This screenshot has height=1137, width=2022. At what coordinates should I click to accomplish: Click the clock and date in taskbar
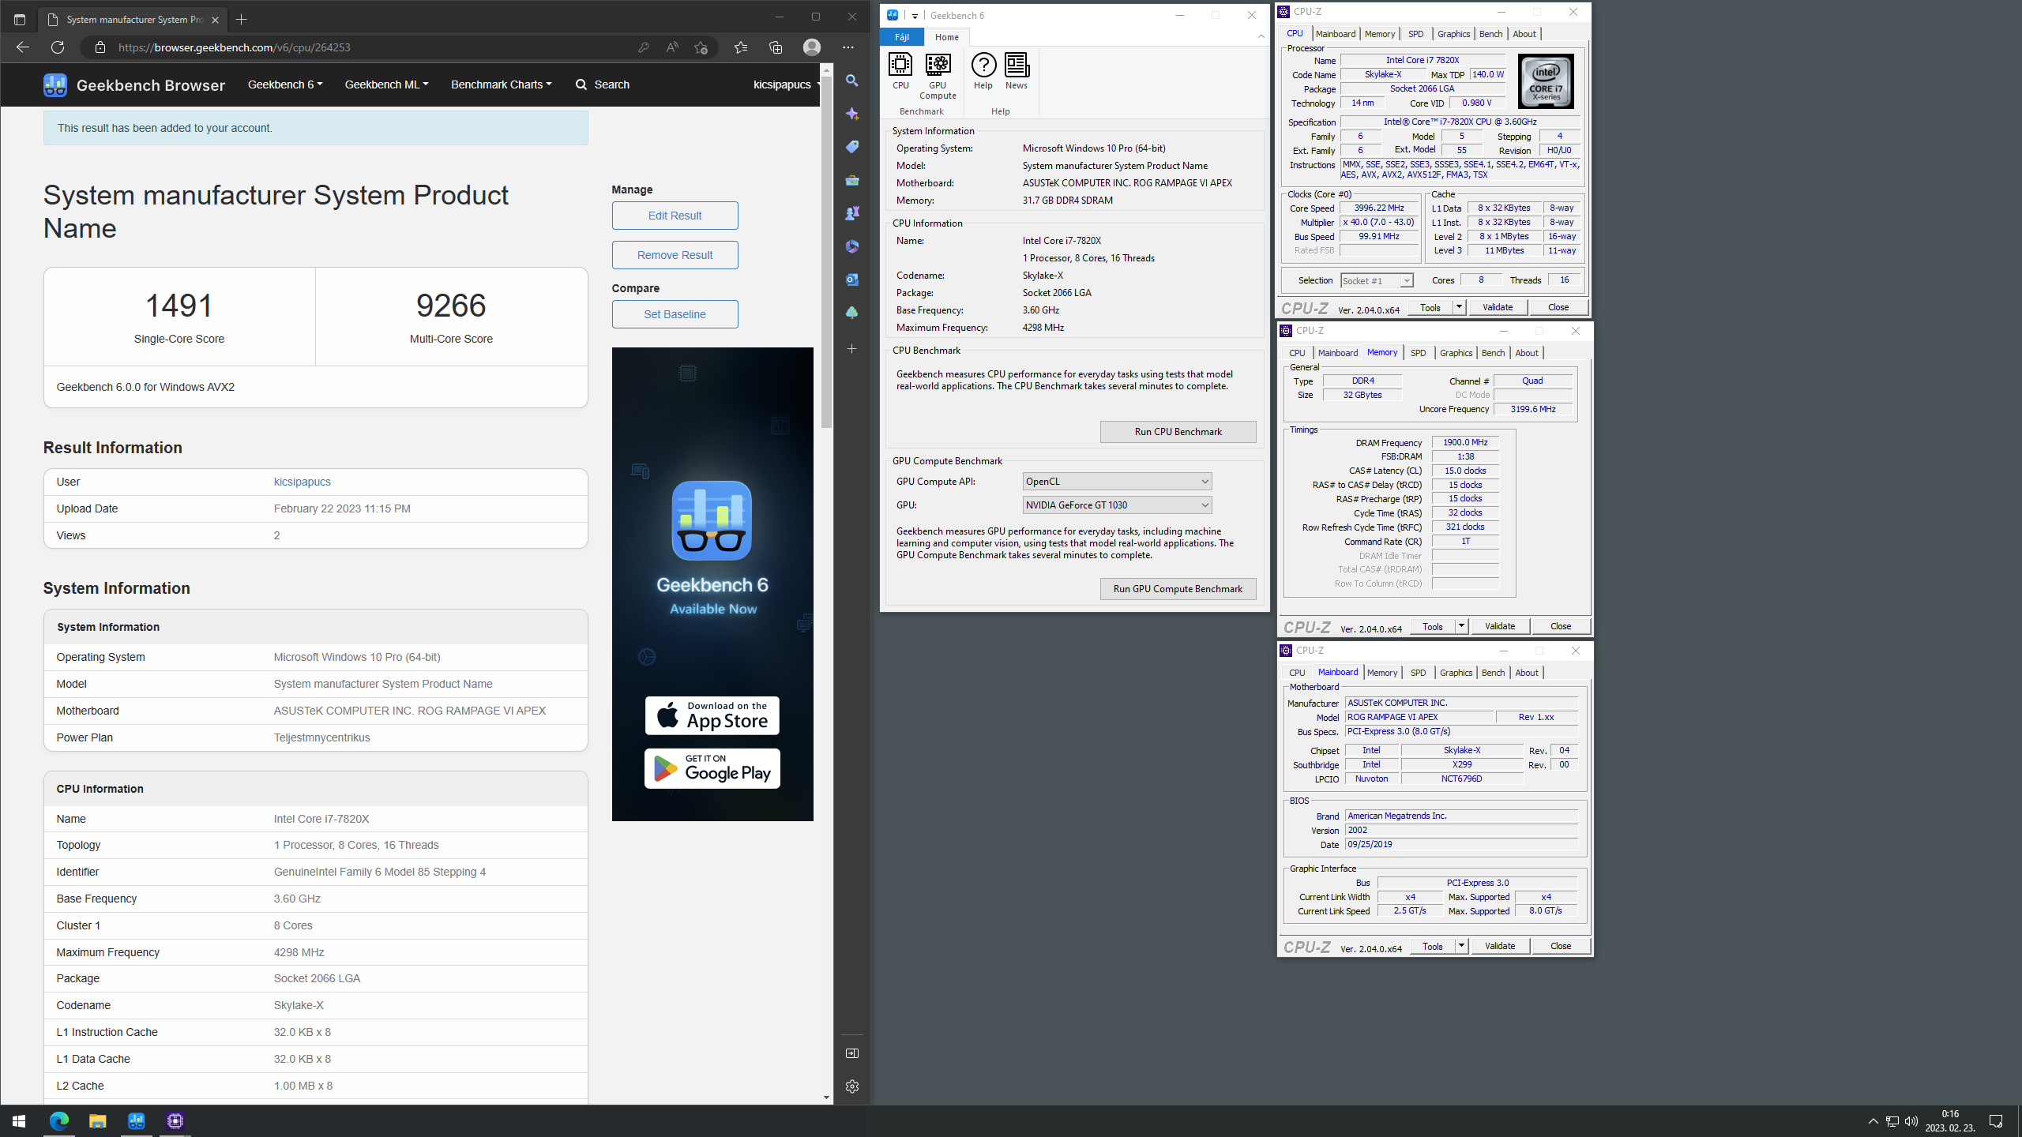pyautogui.click(x=1949, y=1121)
